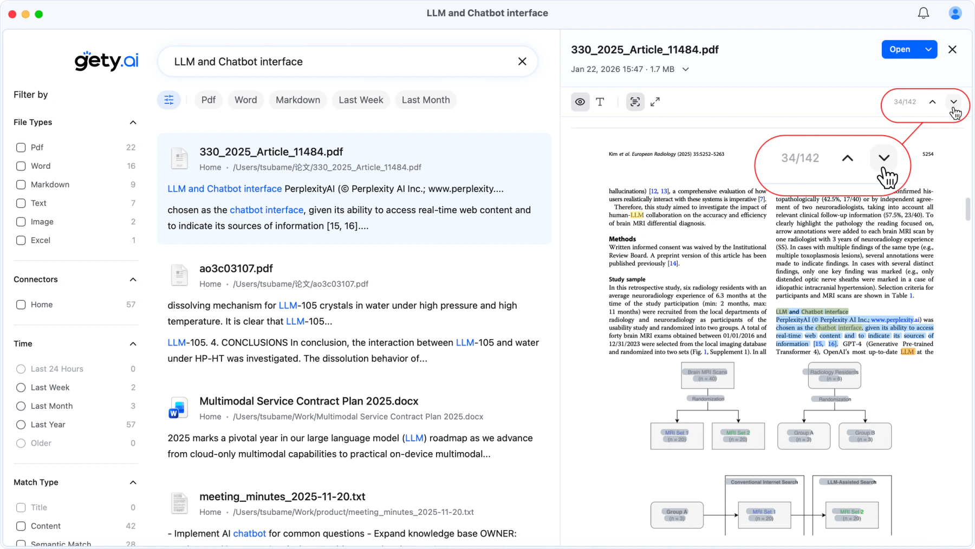
Task: Apply the Last Month quick filter chip
Action: coord(426,100)
